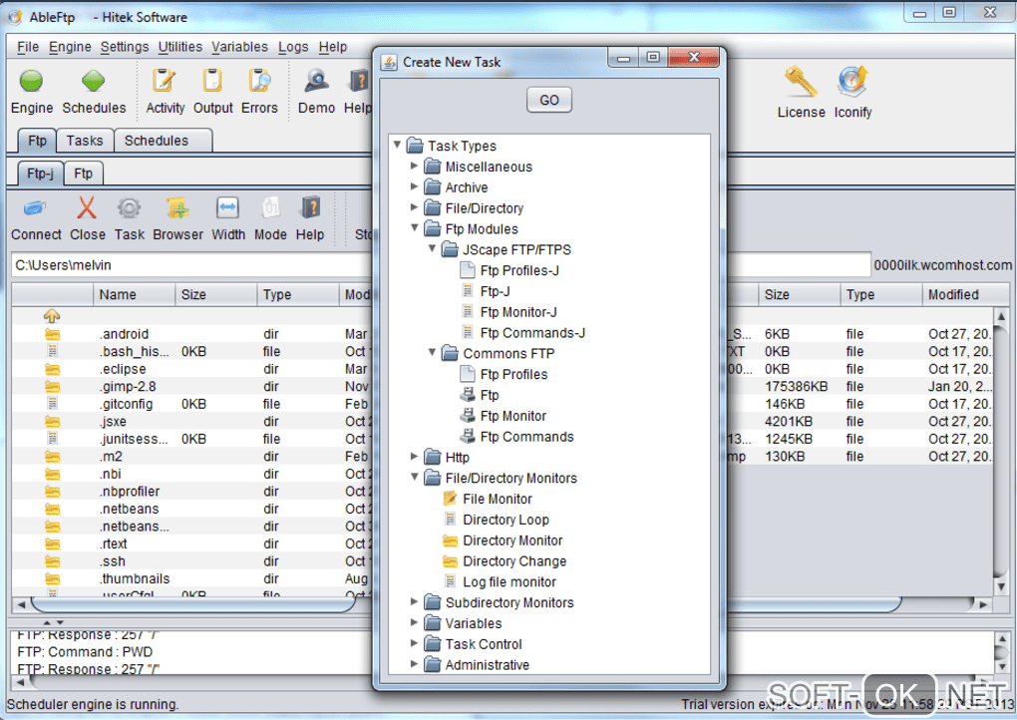Collapse the Ftp Modules folder
The height and width of the screenshot is (720, 1017).
[415, 228]
